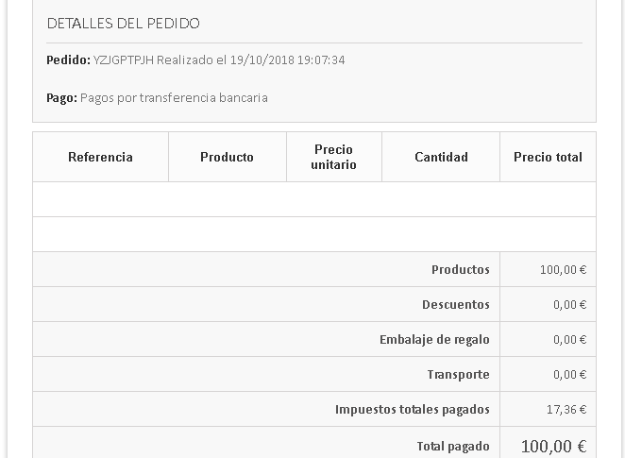Viewport: 625px width, 458px height.
Task: Click the Embalaje de regalo label
Action: (x=434, y=339)
